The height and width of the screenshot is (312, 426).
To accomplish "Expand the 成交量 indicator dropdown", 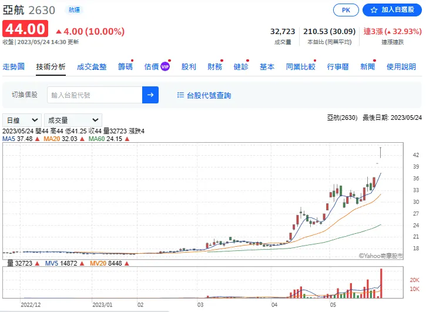I will pos(73,120).
